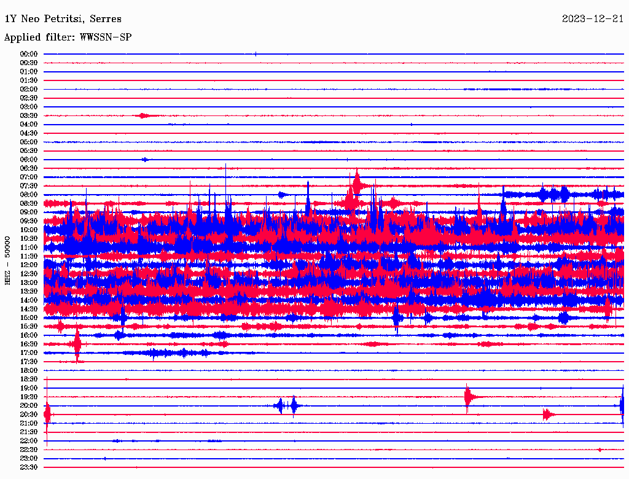
Task: Click the vertical axis label HHZ - 50000
Action: [x=7, y=261]
